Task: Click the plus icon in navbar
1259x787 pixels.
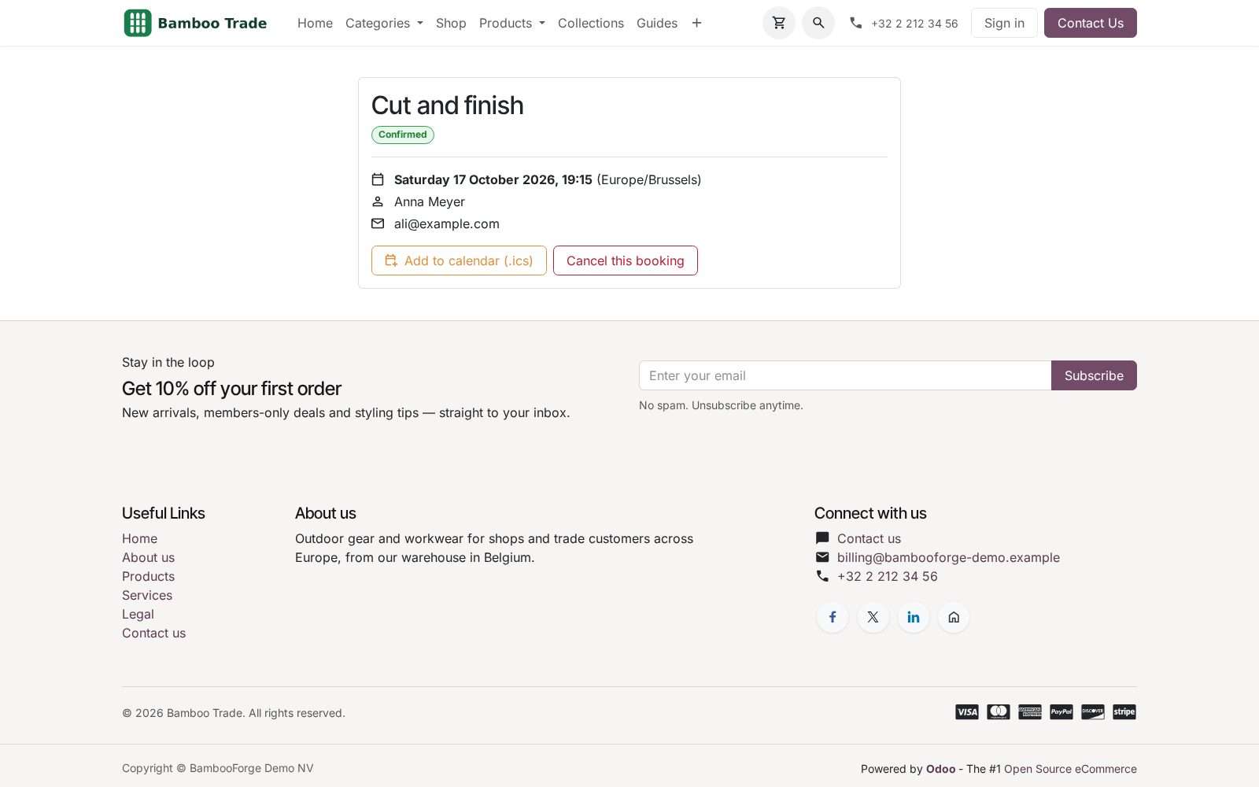Action: pos(696,23)
